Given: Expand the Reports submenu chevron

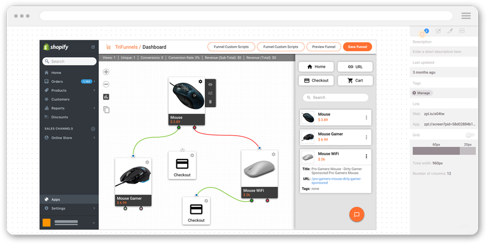Looking at the screenshot, I should 94,108.
